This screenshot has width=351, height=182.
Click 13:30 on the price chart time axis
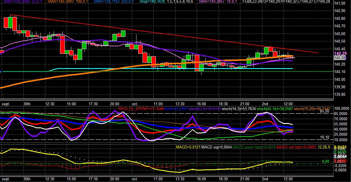(x=180, y=104)
